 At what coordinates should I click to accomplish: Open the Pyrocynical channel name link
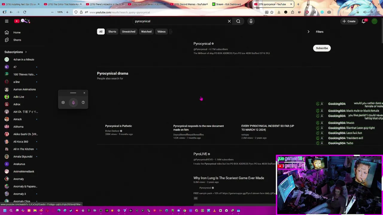pos(202,44)
